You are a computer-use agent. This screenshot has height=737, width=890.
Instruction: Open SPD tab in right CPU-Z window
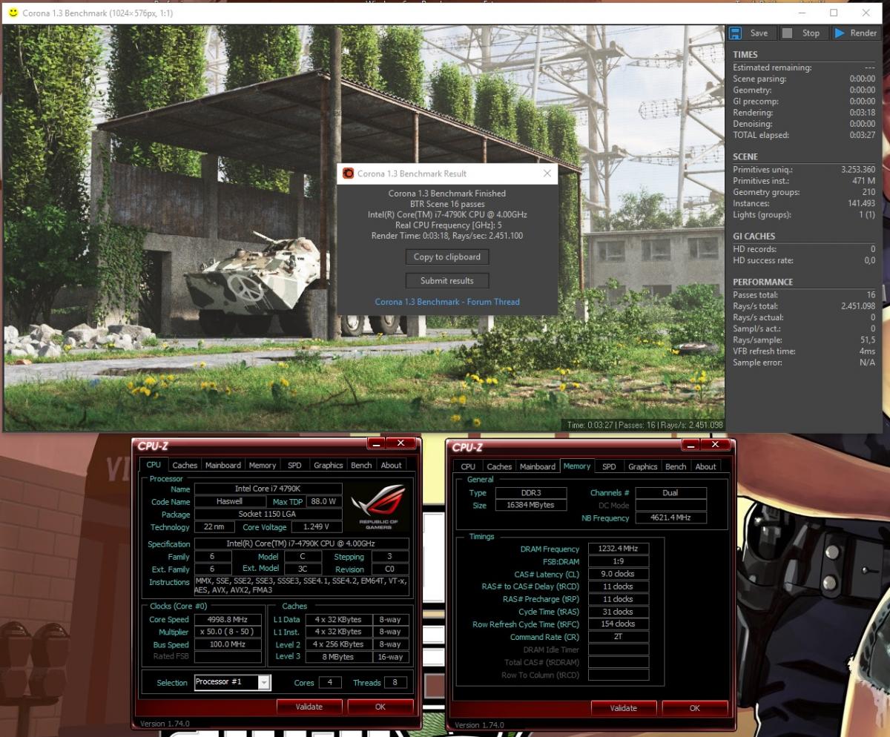click(x=609, y=466)
